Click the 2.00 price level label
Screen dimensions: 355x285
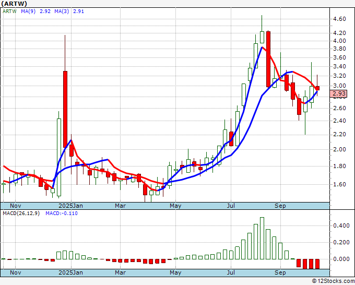coord(339,149)
